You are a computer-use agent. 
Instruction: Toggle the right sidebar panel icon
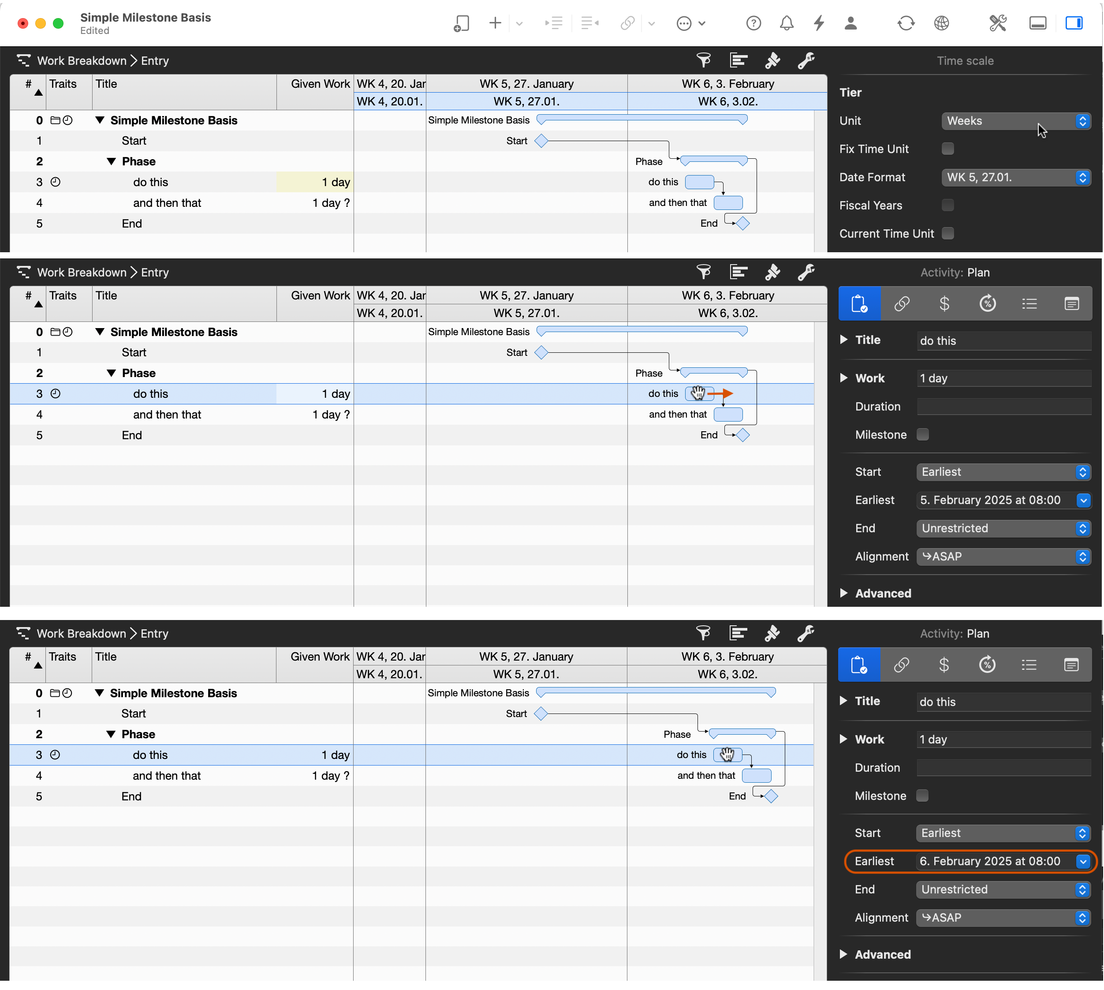tap(1074, 23)
